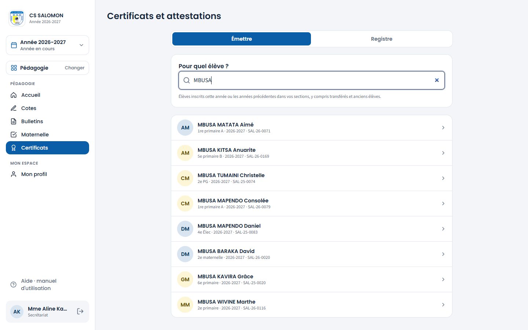Image resolution: width=528 pixels, height=330 pixels.
Task: Click avatar AM of MBUSA MATATA Aimé
Action: click(185, 128)
